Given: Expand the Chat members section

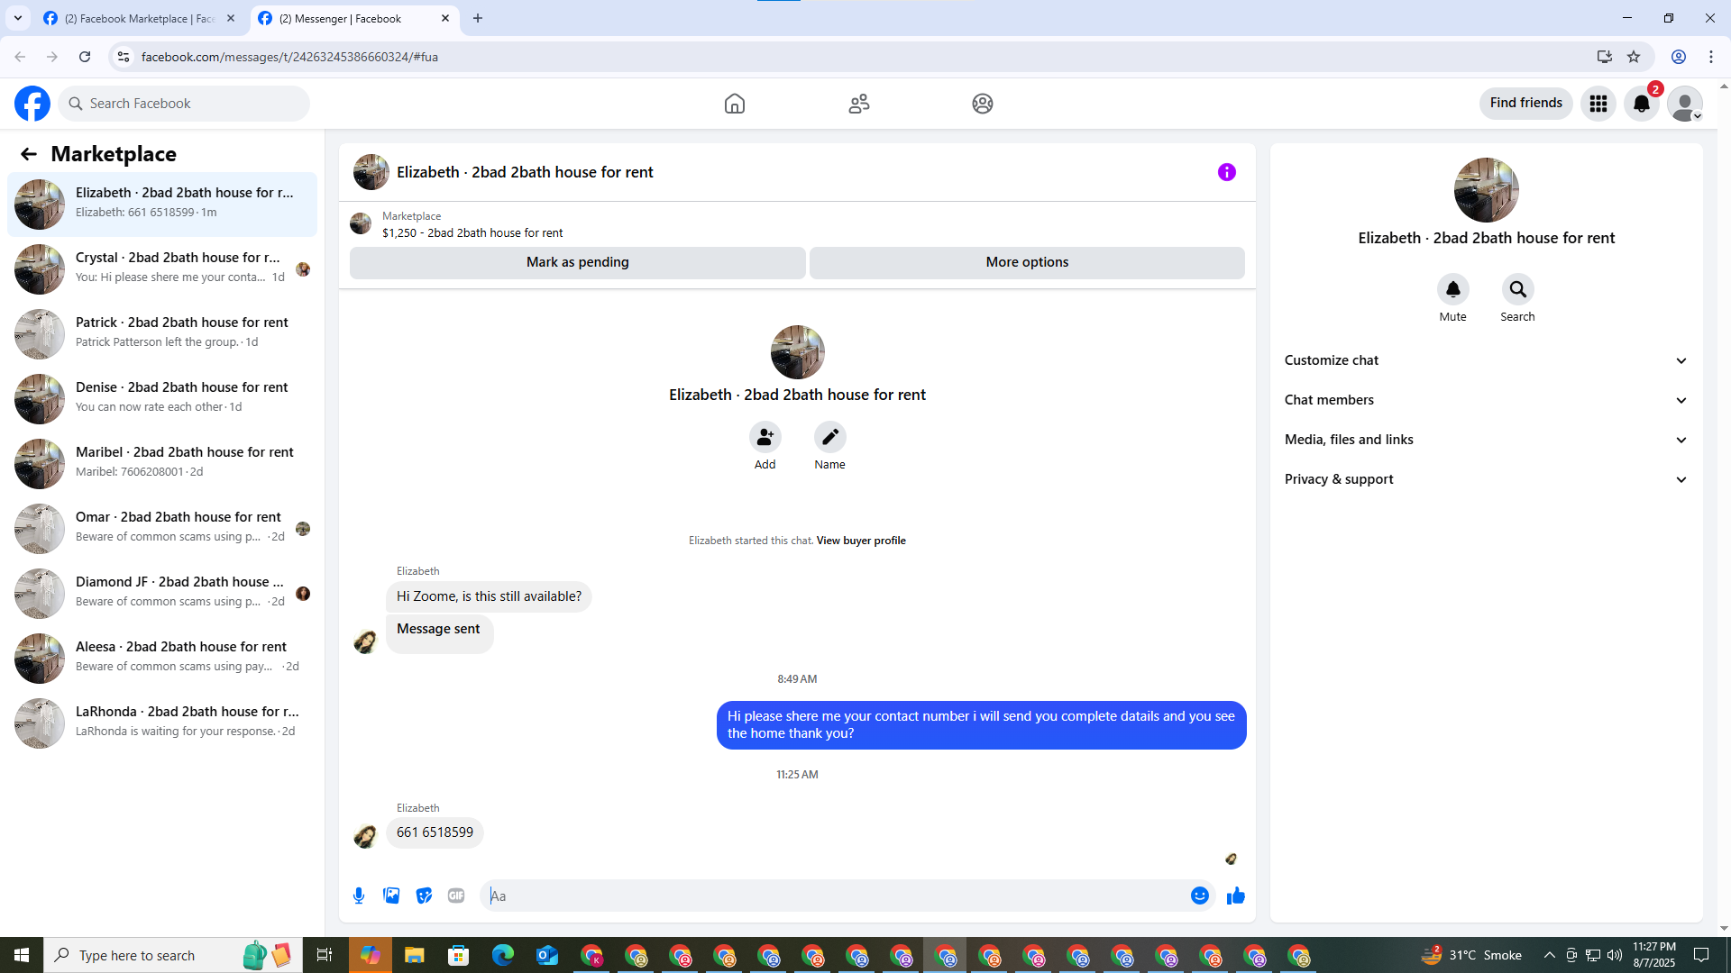Looking at the screenshot, I should (1486, 400).
